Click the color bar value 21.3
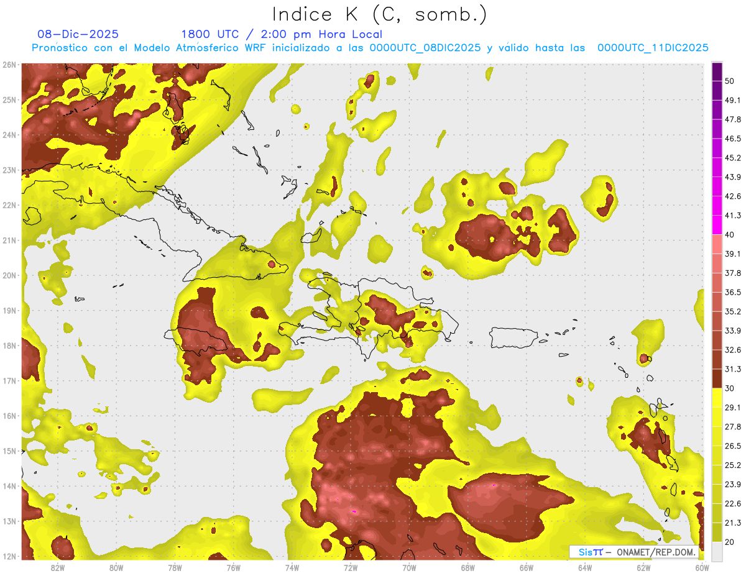The width and height of the screenshot is (746, 576). tap(732, 523)
